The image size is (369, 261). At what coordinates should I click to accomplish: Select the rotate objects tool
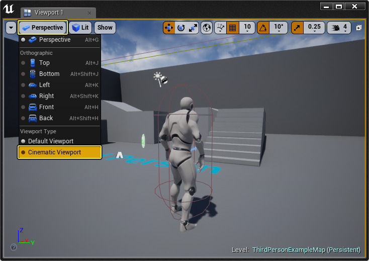(x=181, y=28)
